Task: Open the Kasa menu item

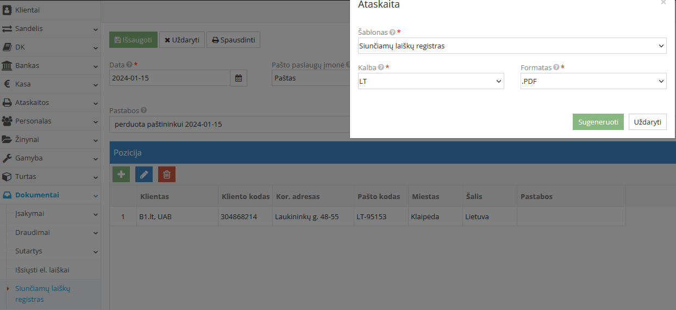Action: point(51,84)
